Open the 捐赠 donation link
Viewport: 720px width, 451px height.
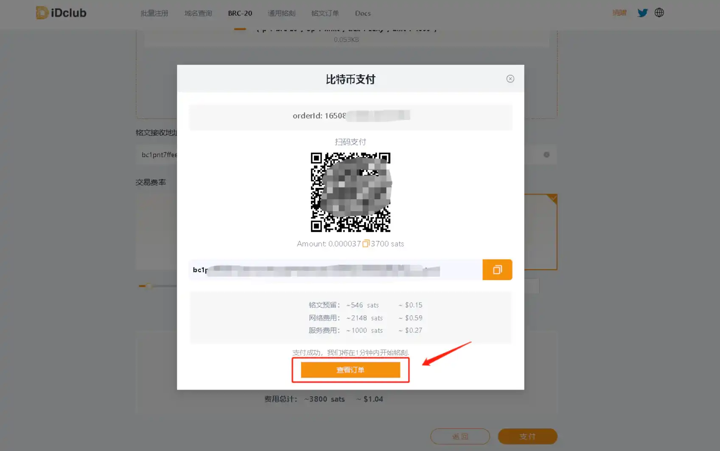click(x=620, y=12)
